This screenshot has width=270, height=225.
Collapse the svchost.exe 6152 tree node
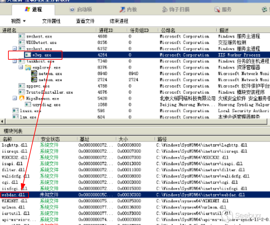point(14,49)
